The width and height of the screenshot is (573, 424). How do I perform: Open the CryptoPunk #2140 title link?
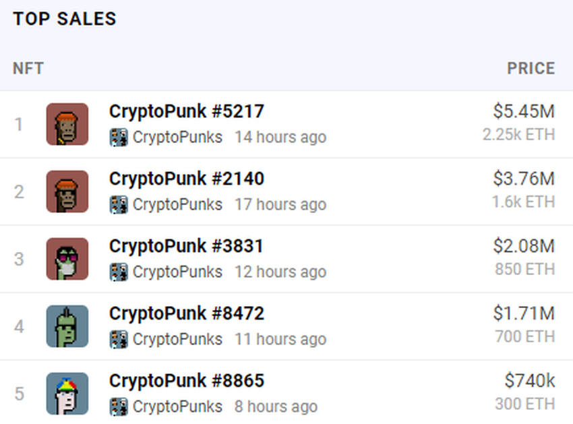186,179
